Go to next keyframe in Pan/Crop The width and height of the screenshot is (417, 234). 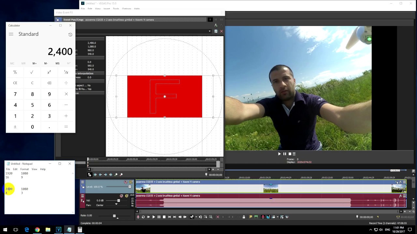point(106,175)
